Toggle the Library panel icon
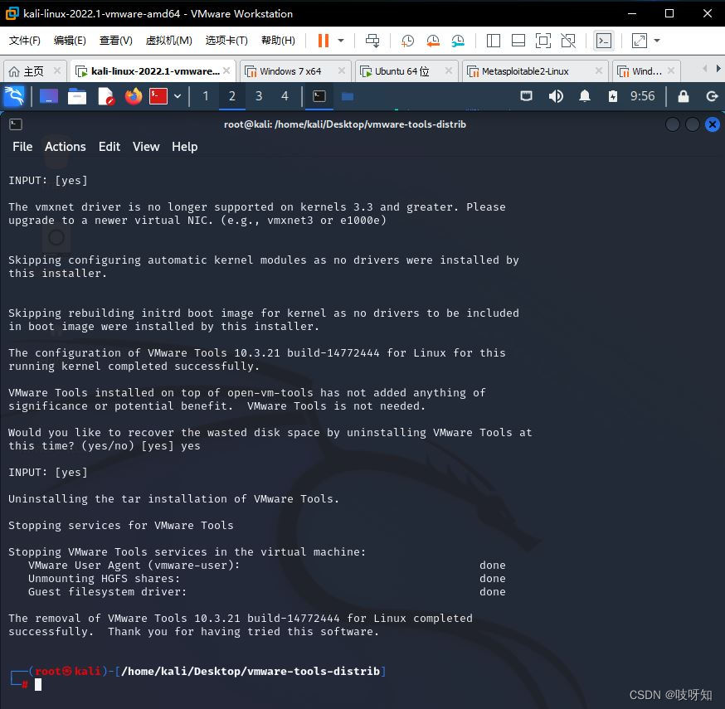 493,41
